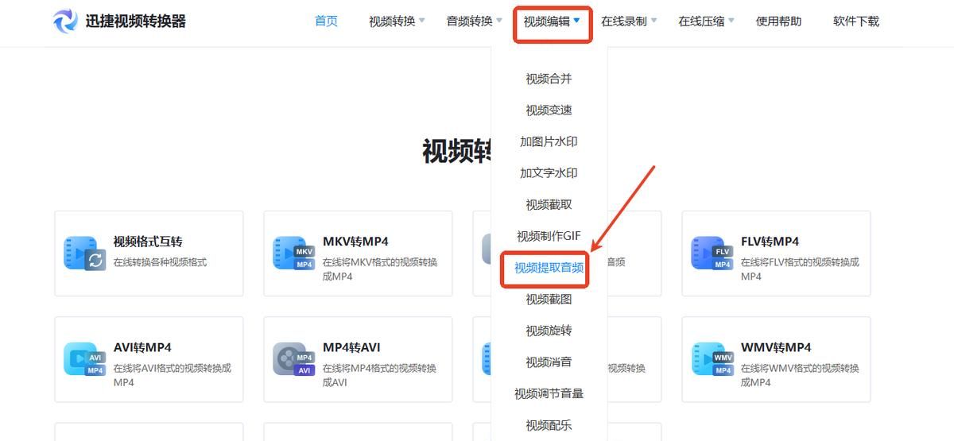The height and width of the screenshot is (441, 954).
Task: Select 视频消音 from the dropdown
Action: 549,362
